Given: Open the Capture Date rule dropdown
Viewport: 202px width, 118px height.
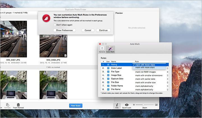Looking at the screenshot, I should click(x=151, y=79).
